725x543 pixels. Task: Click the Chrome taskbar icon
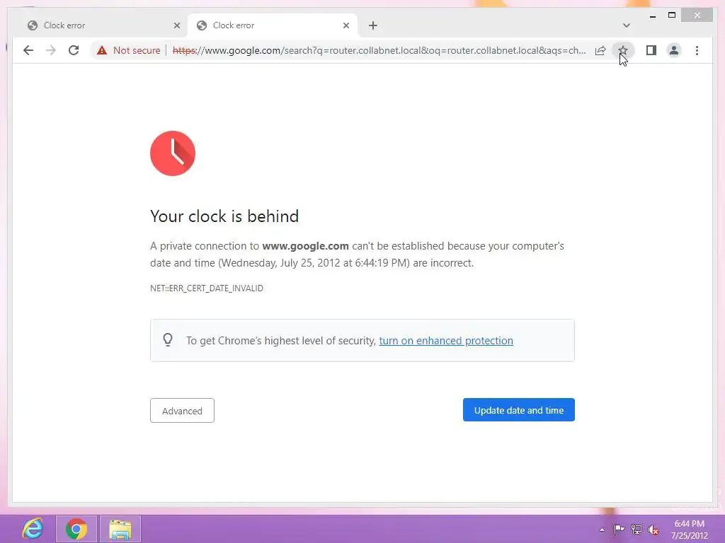pyautogui.click(x=76, y=529)
